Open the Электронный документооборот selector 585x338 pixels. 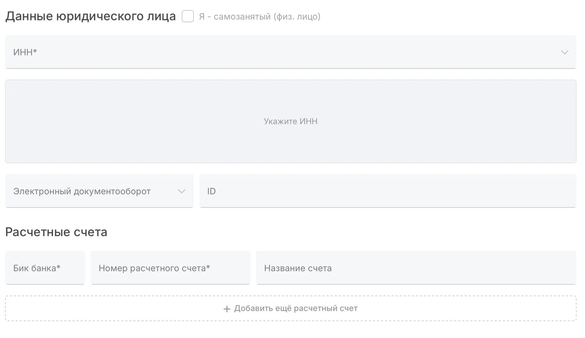[x=99, y=191]
